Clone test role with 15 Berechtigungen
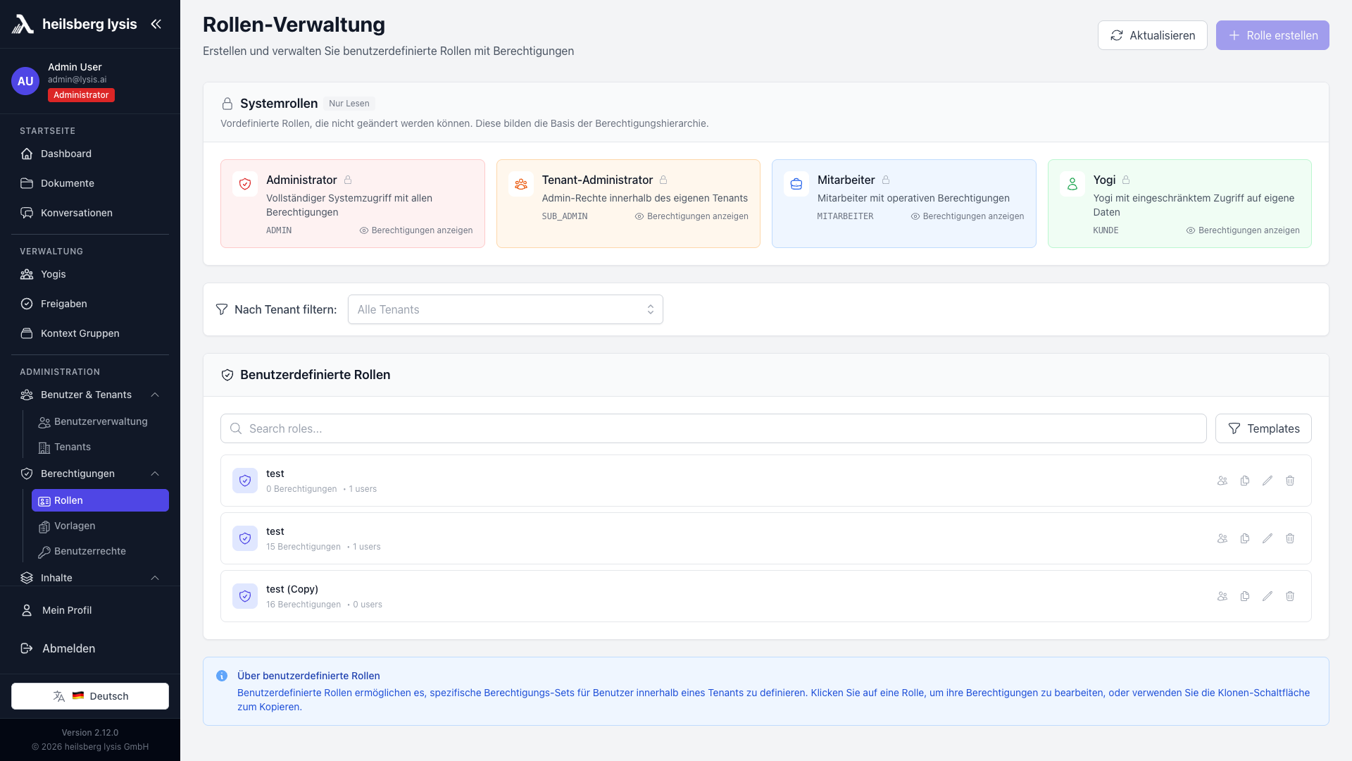 pos(1245,538)
